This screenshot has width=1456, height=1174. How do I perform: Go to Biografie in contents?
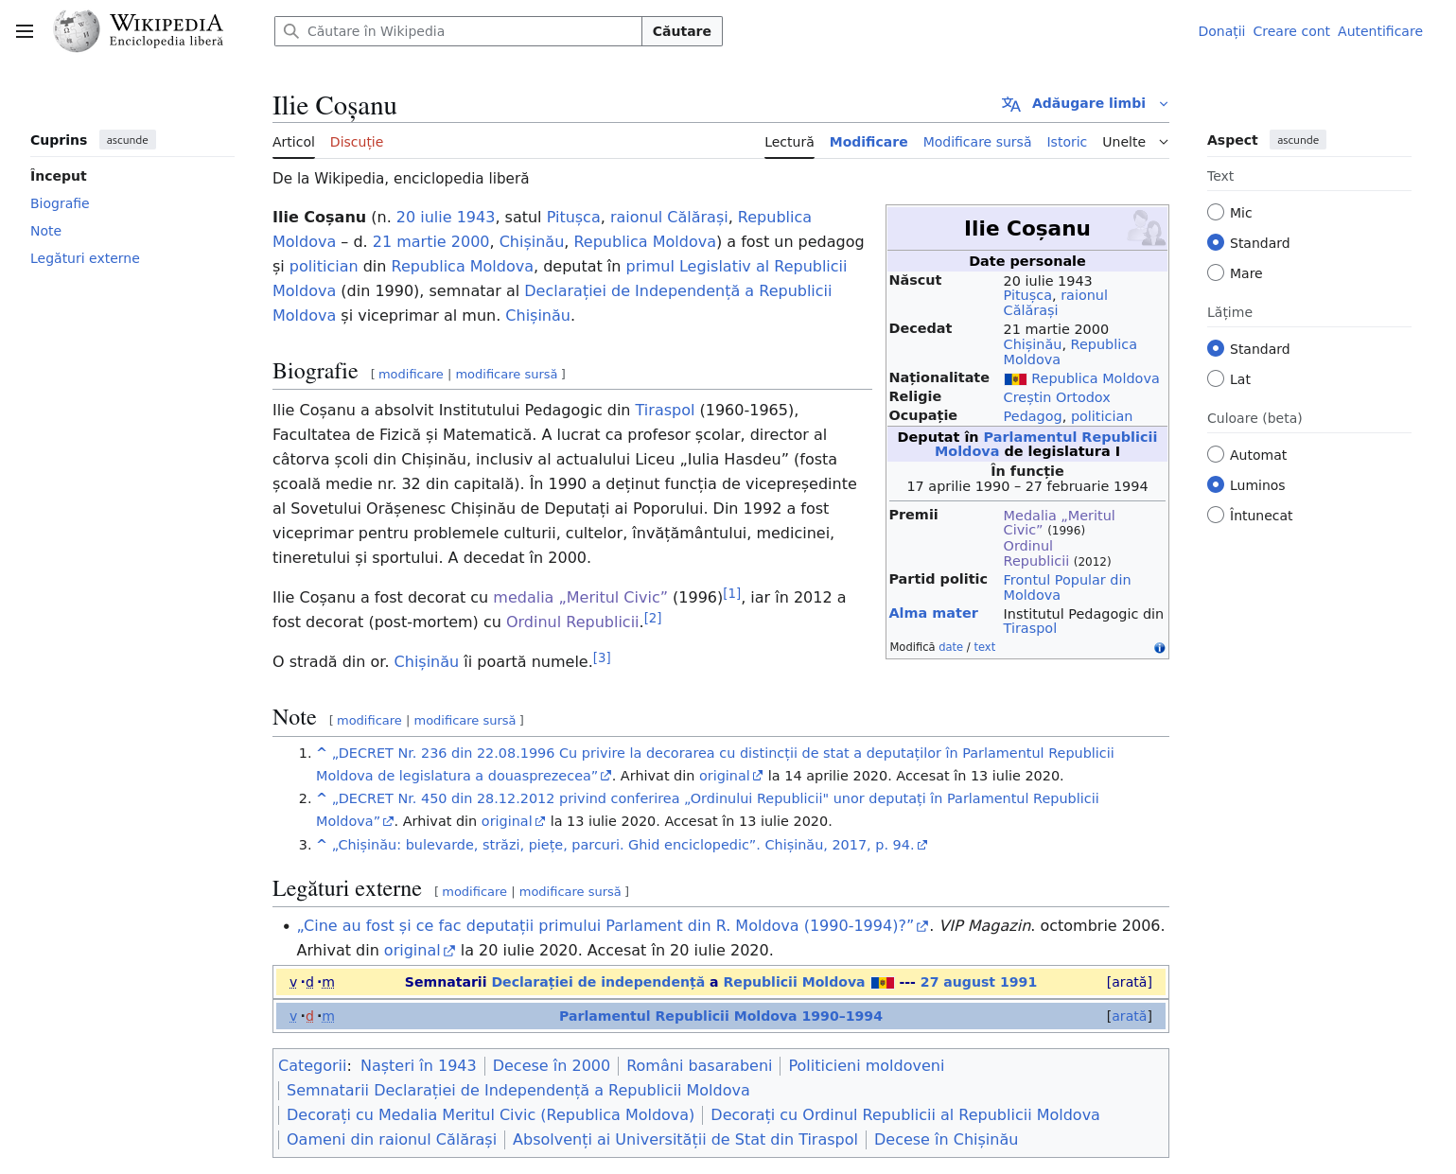point(60,203)
